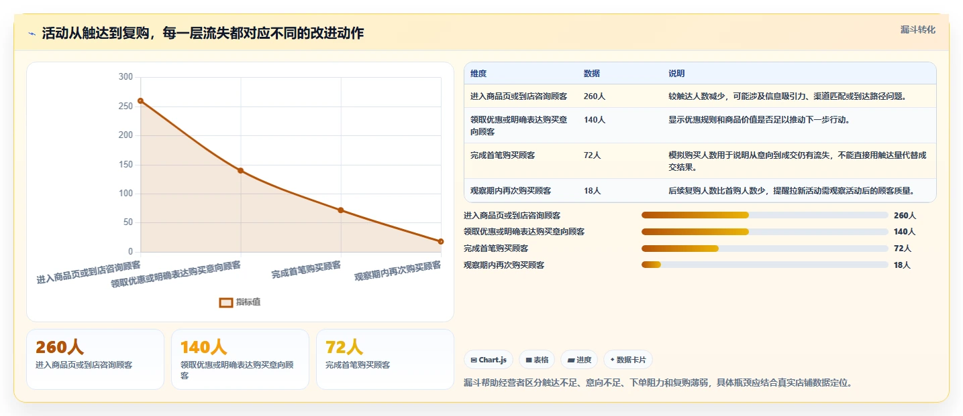Click the 数据卡片 chip star icon
Image resolution: width=963 pixels, height=416 pixels.
pyautogui.click(x=612, y=360)
